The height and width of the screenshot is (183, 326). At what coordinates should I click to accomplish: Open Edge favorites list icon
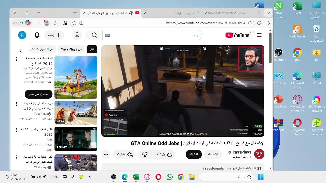point(56,23)
